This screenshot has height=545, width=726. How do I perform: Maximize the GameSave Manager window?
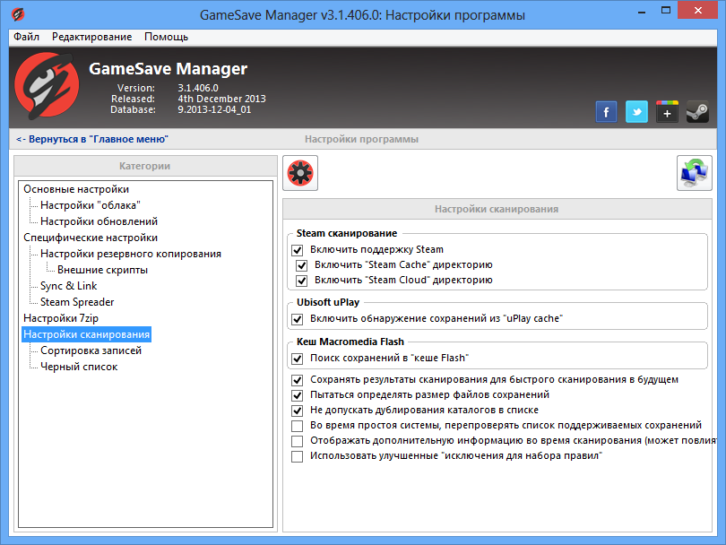666,11
